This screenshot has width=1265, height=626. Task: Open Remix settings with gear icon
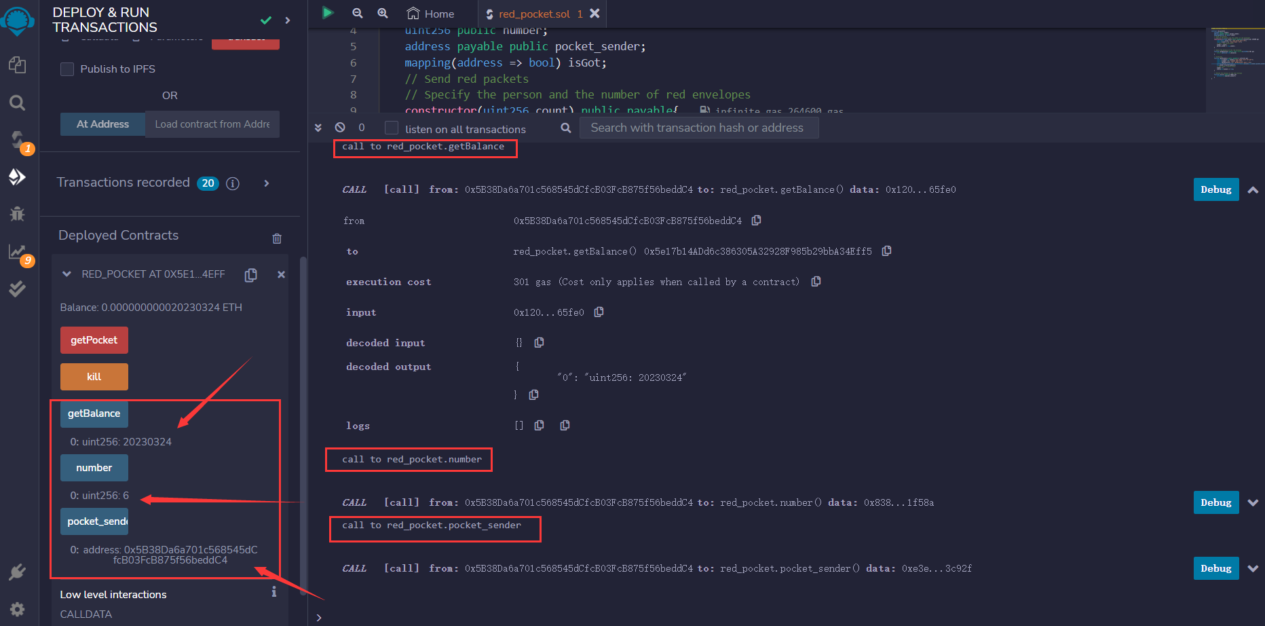point(18,609)
